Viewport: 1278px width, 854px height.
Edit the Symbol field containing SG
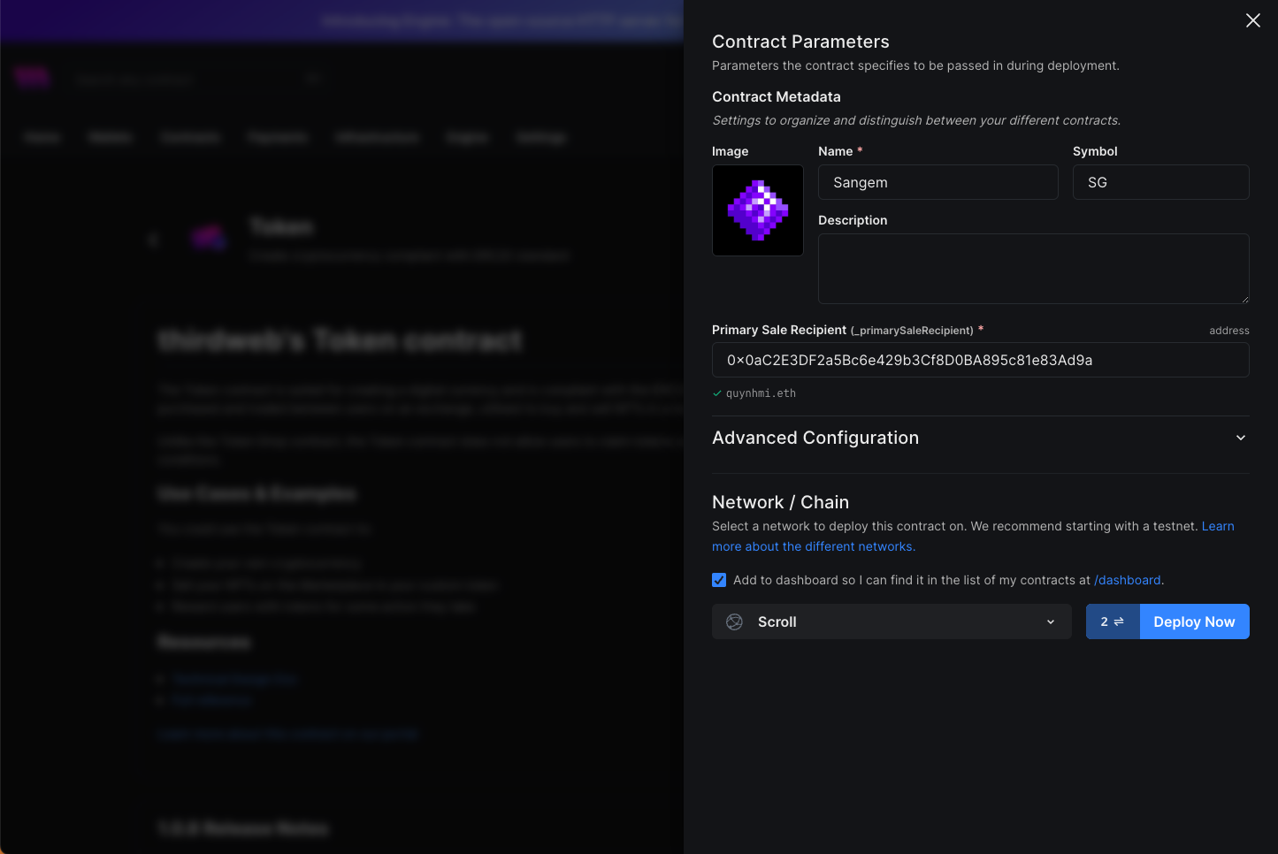click(1161, 182)
